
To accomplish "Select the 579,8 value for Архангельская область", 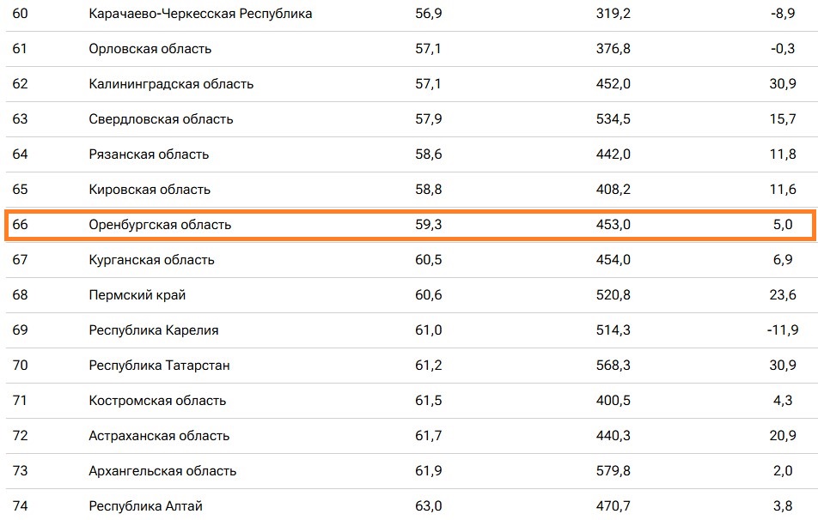I will 613,471.
